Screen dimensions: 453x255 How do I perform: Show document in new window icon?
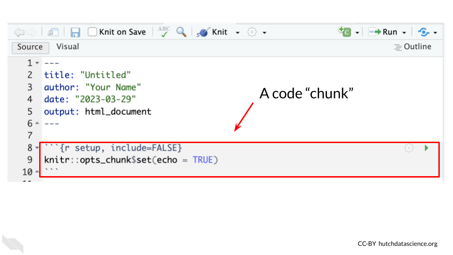[x=53, y=32]
